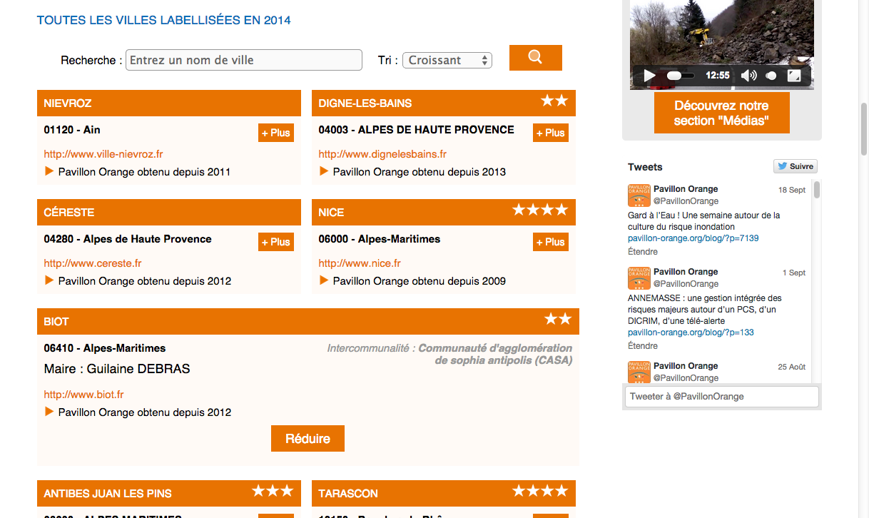Click the NIEVROZ card title

[x=68, y=103]
